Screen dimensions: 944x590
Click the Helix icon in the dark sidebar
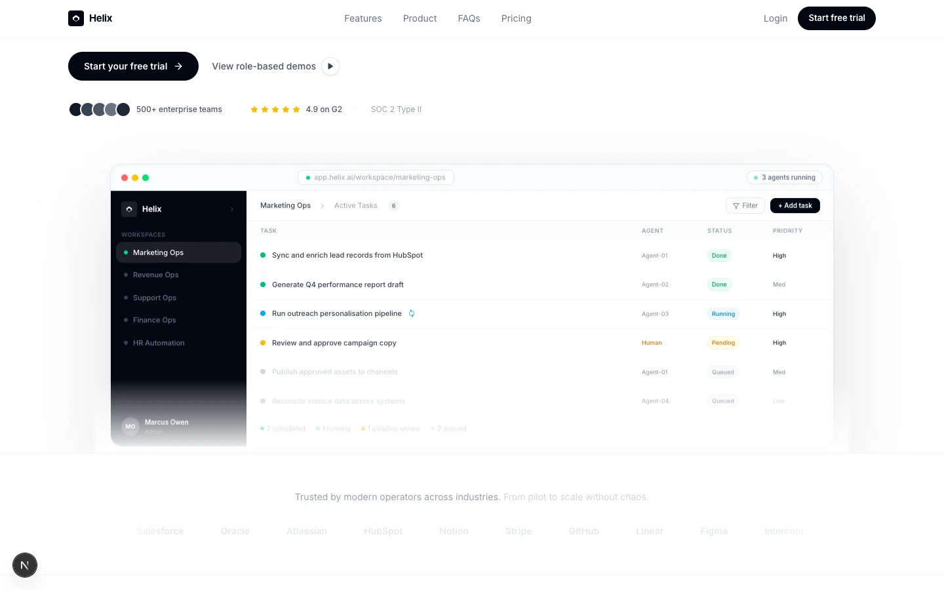coord(129,209)
